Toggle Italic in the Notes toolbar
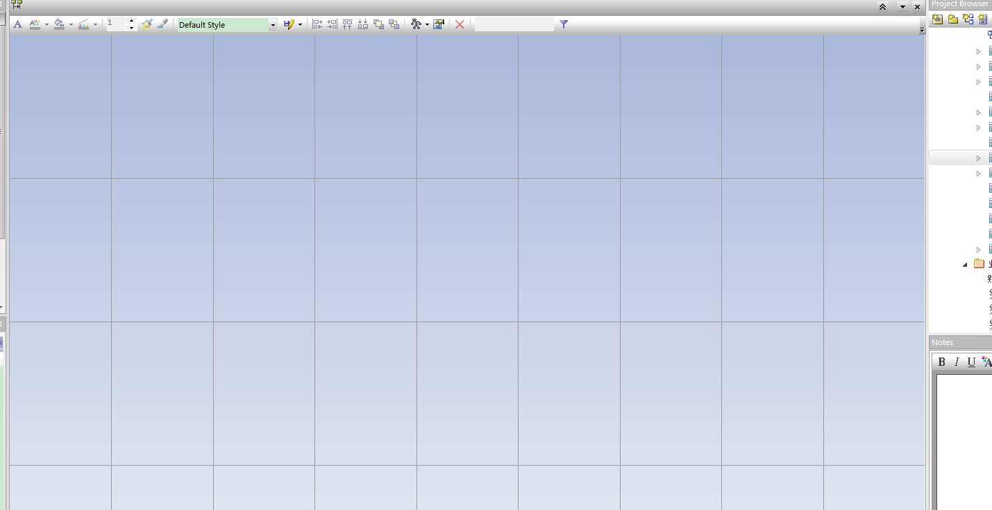The width and height of the screenshot is (992, 510). [957, 362]
